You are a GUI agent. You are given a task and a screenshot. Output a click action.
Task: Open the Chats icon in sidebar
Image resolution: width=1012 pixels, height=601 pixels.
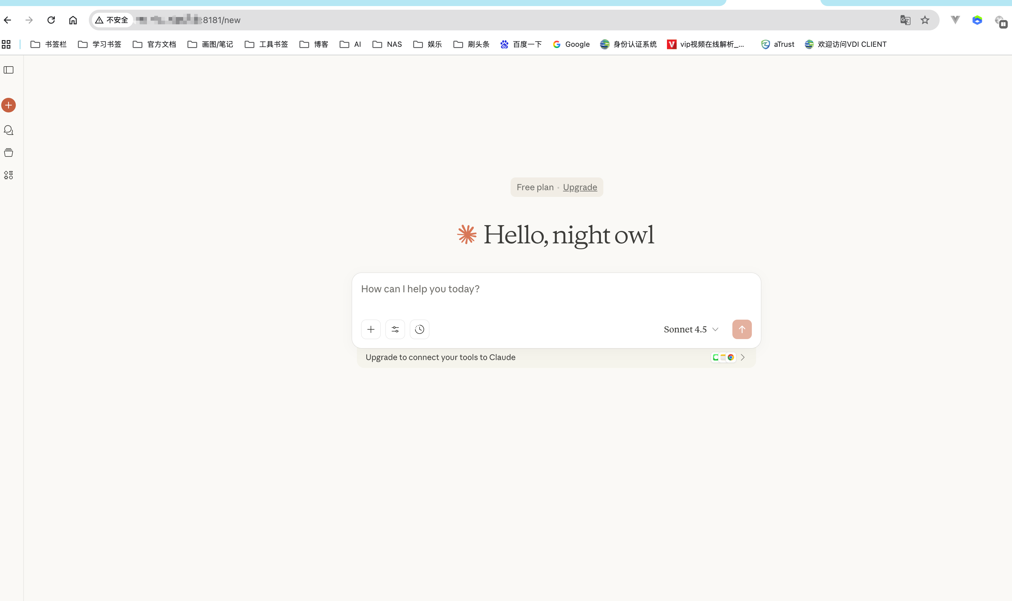click(9, 130)
